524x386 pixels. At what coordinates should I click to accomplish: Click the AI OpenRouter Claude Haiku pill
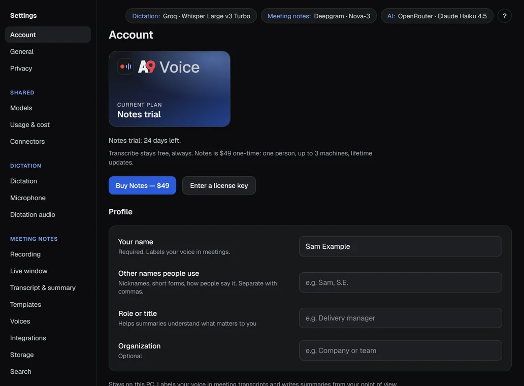(x=437, y=16)
